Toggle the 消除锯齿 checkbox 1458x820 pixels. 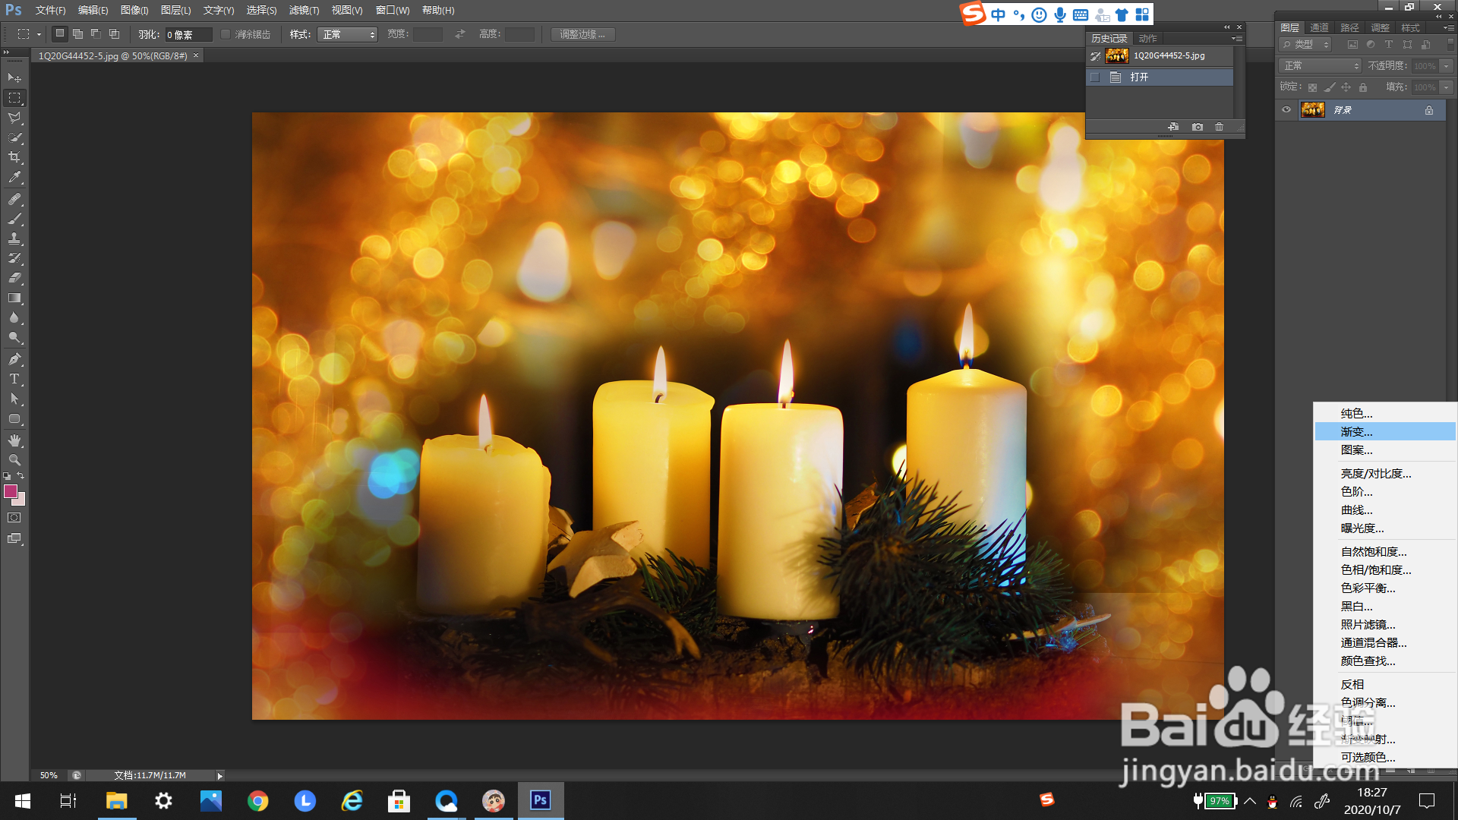point(226,34)
